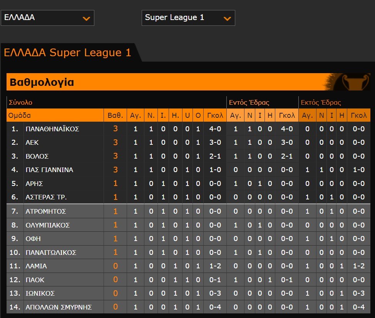Image resolution: width=375 pixels, height=318 pixels.
Task: Click the first Γκολ column header under Σύνολο
Action: (215, 115)
